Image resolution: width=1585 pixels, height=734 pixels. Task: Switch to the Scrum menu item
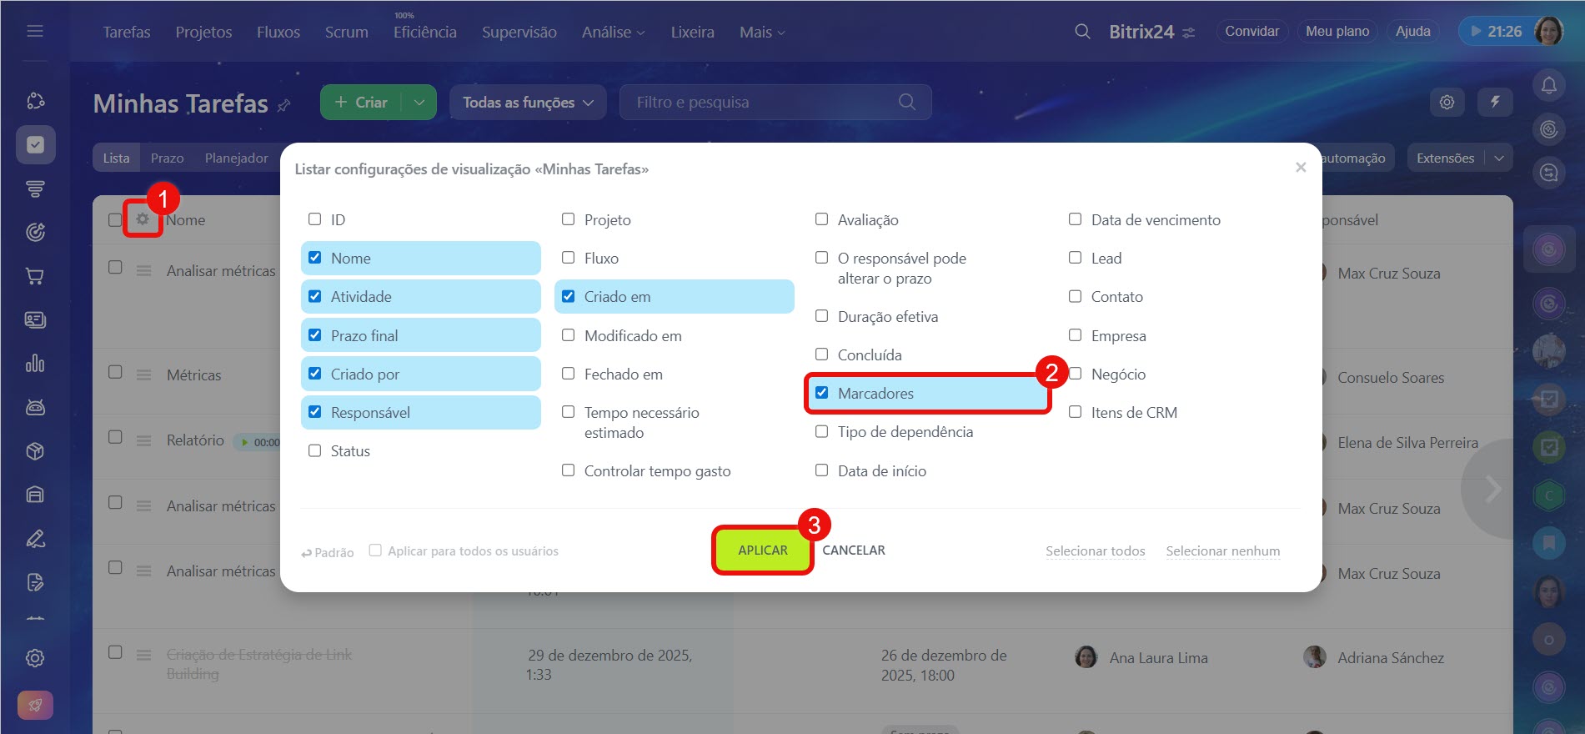pyautogui.click(x=346, y=33)
